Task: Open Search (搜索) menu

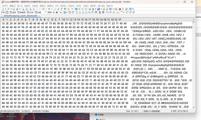Action: (x=43, y=6)
